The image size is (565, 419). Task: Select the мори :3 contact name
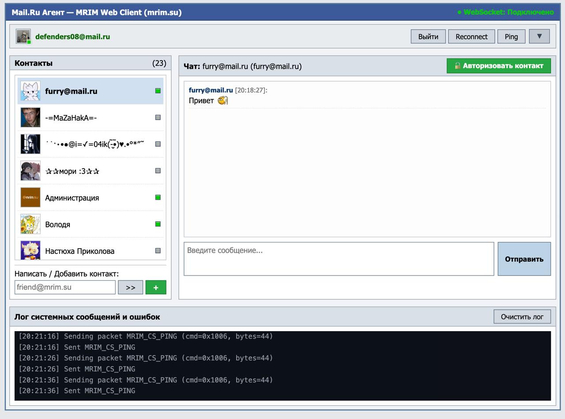[x=72, y=171]
